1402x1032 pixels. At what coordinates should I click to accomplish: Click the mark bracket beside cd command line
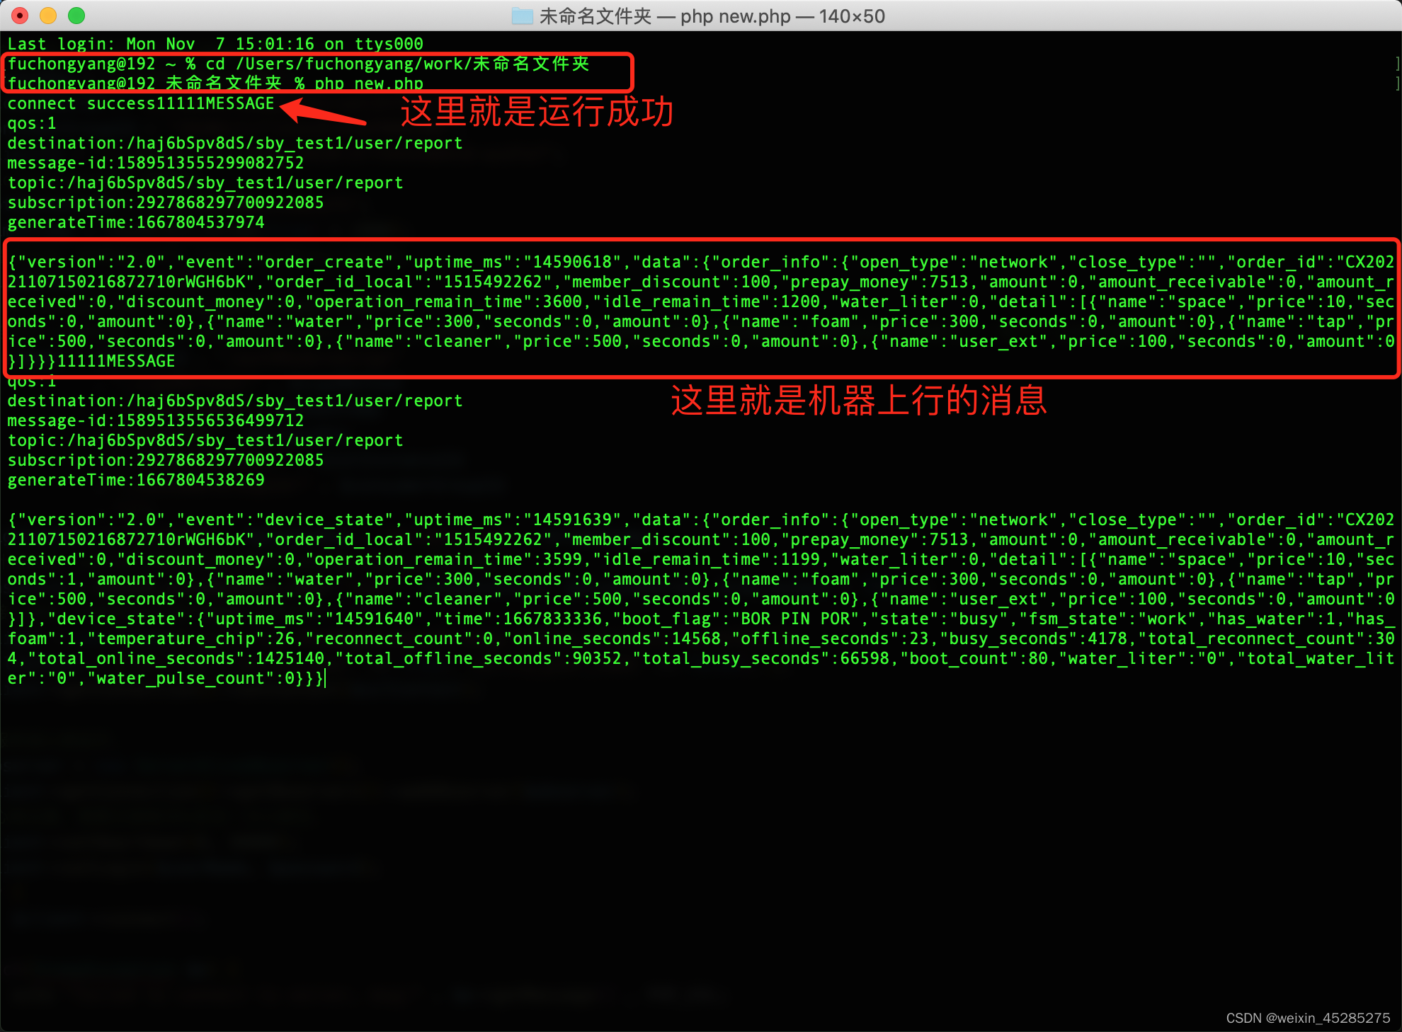tap(1396, 64)
